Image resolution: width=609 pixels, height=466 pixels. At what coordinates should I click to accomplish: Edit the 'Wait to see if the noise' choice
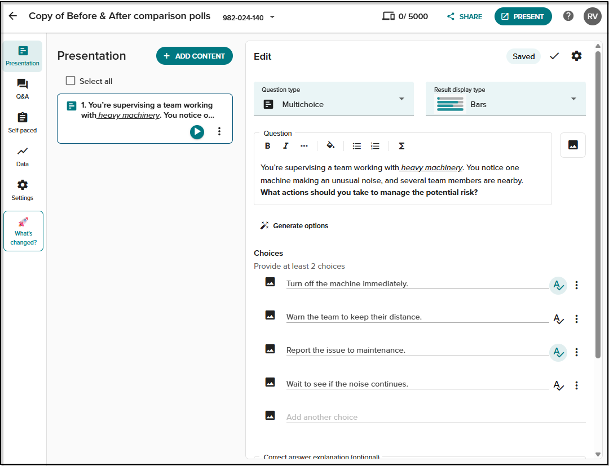(x=417, y=384)
